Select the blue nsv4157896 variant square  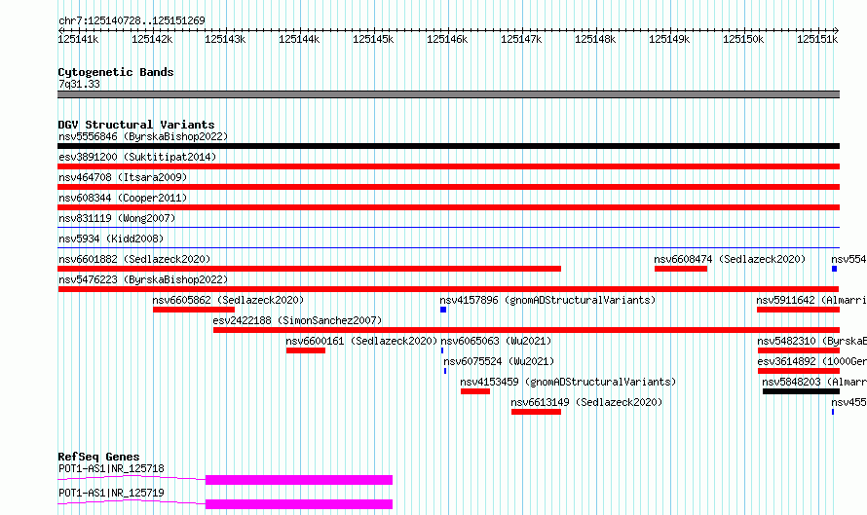(x=443, y=310)
